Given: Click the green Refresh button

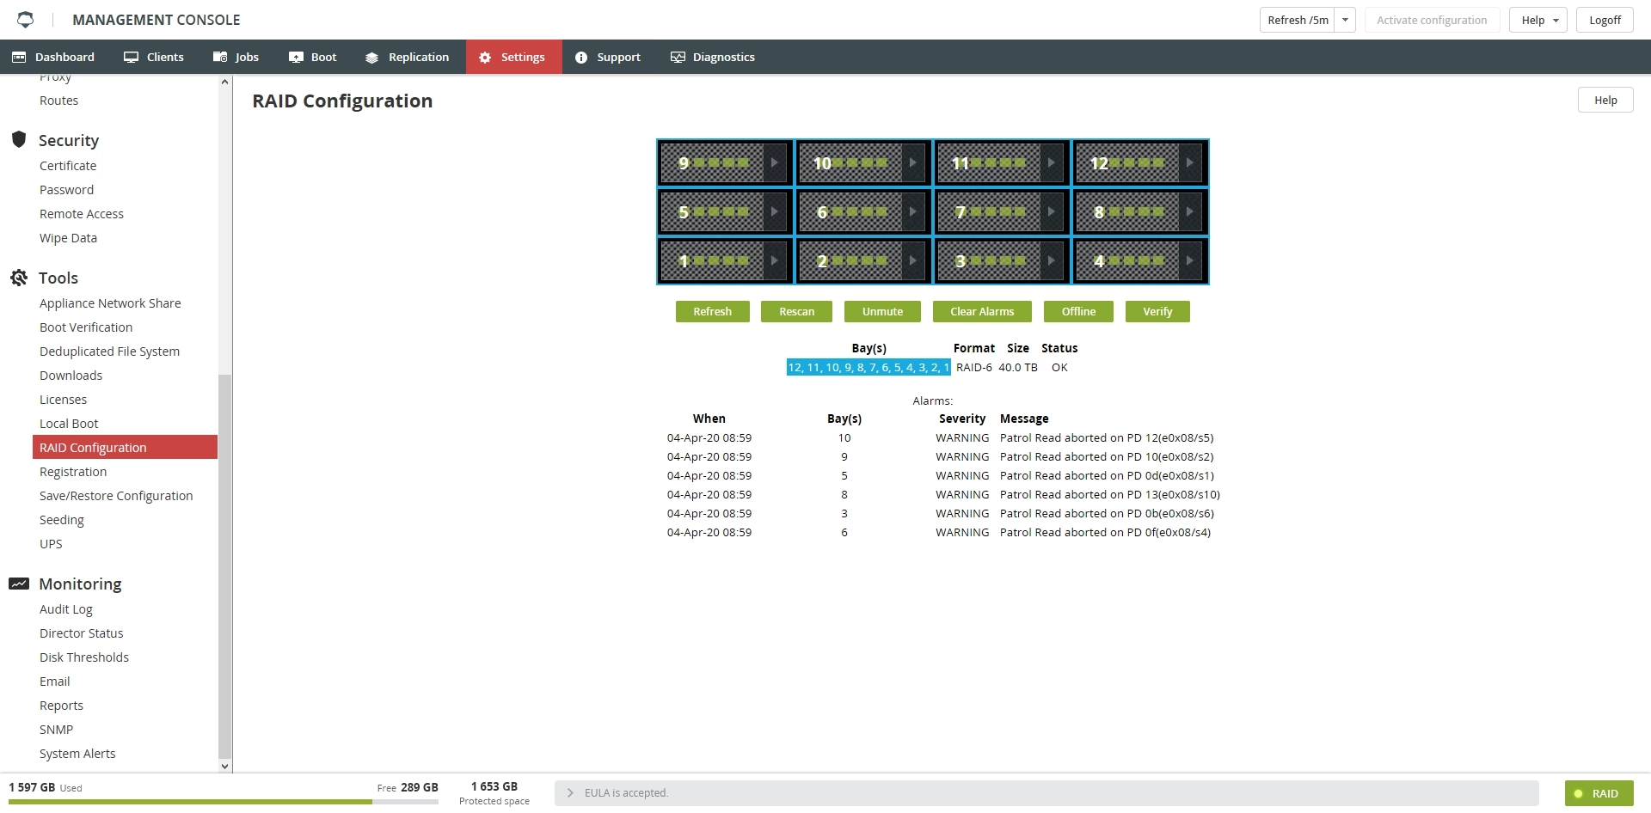Looking at the screenshot, I should [713, 311].
